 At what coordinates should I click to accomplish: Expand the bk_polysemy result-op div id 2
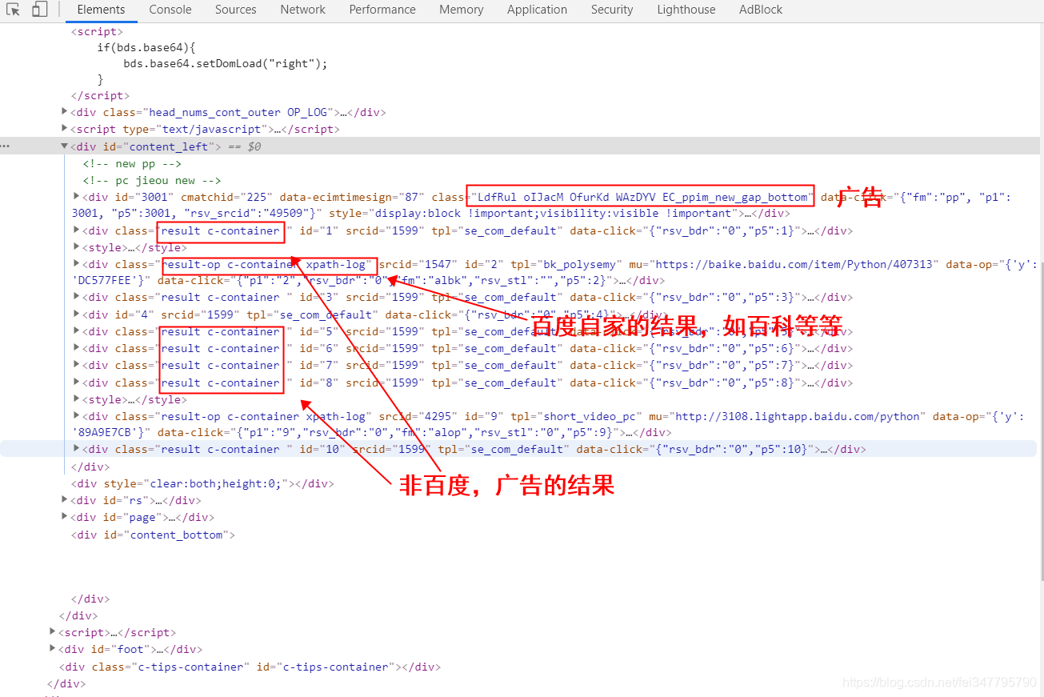pos(77,264)
